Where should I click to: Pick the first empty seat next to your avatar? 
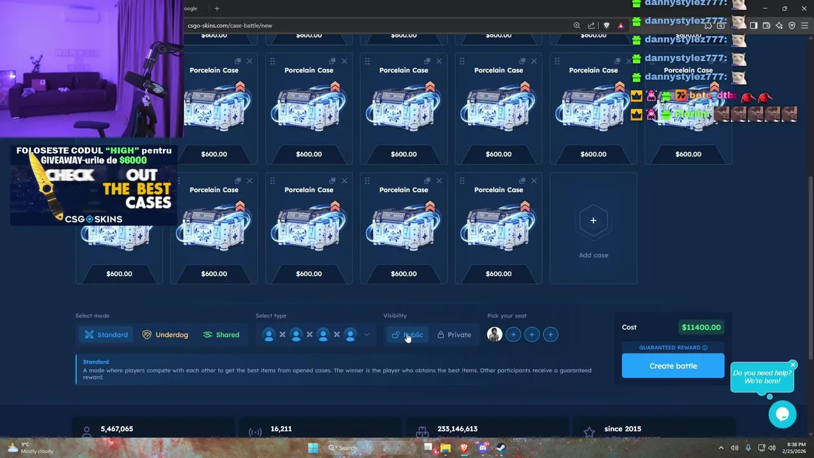pyautogui.click(x=513, y=335)
